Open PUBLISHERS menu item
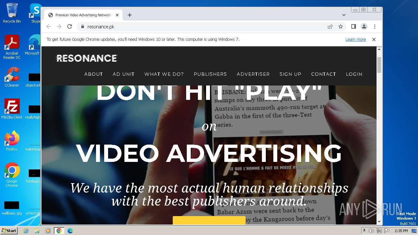This screenshot has height=235, width=418. 210,74
